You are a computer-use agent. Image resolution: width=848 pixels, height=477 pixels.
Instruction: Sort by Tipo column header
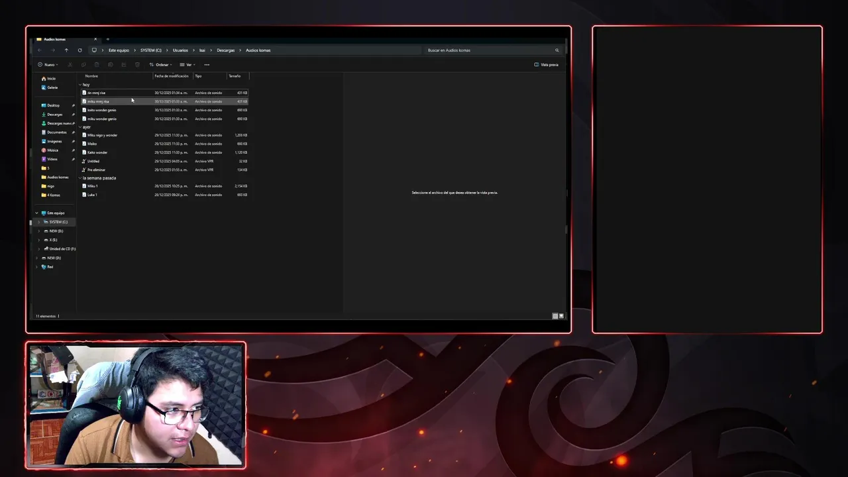click(198, 76)
